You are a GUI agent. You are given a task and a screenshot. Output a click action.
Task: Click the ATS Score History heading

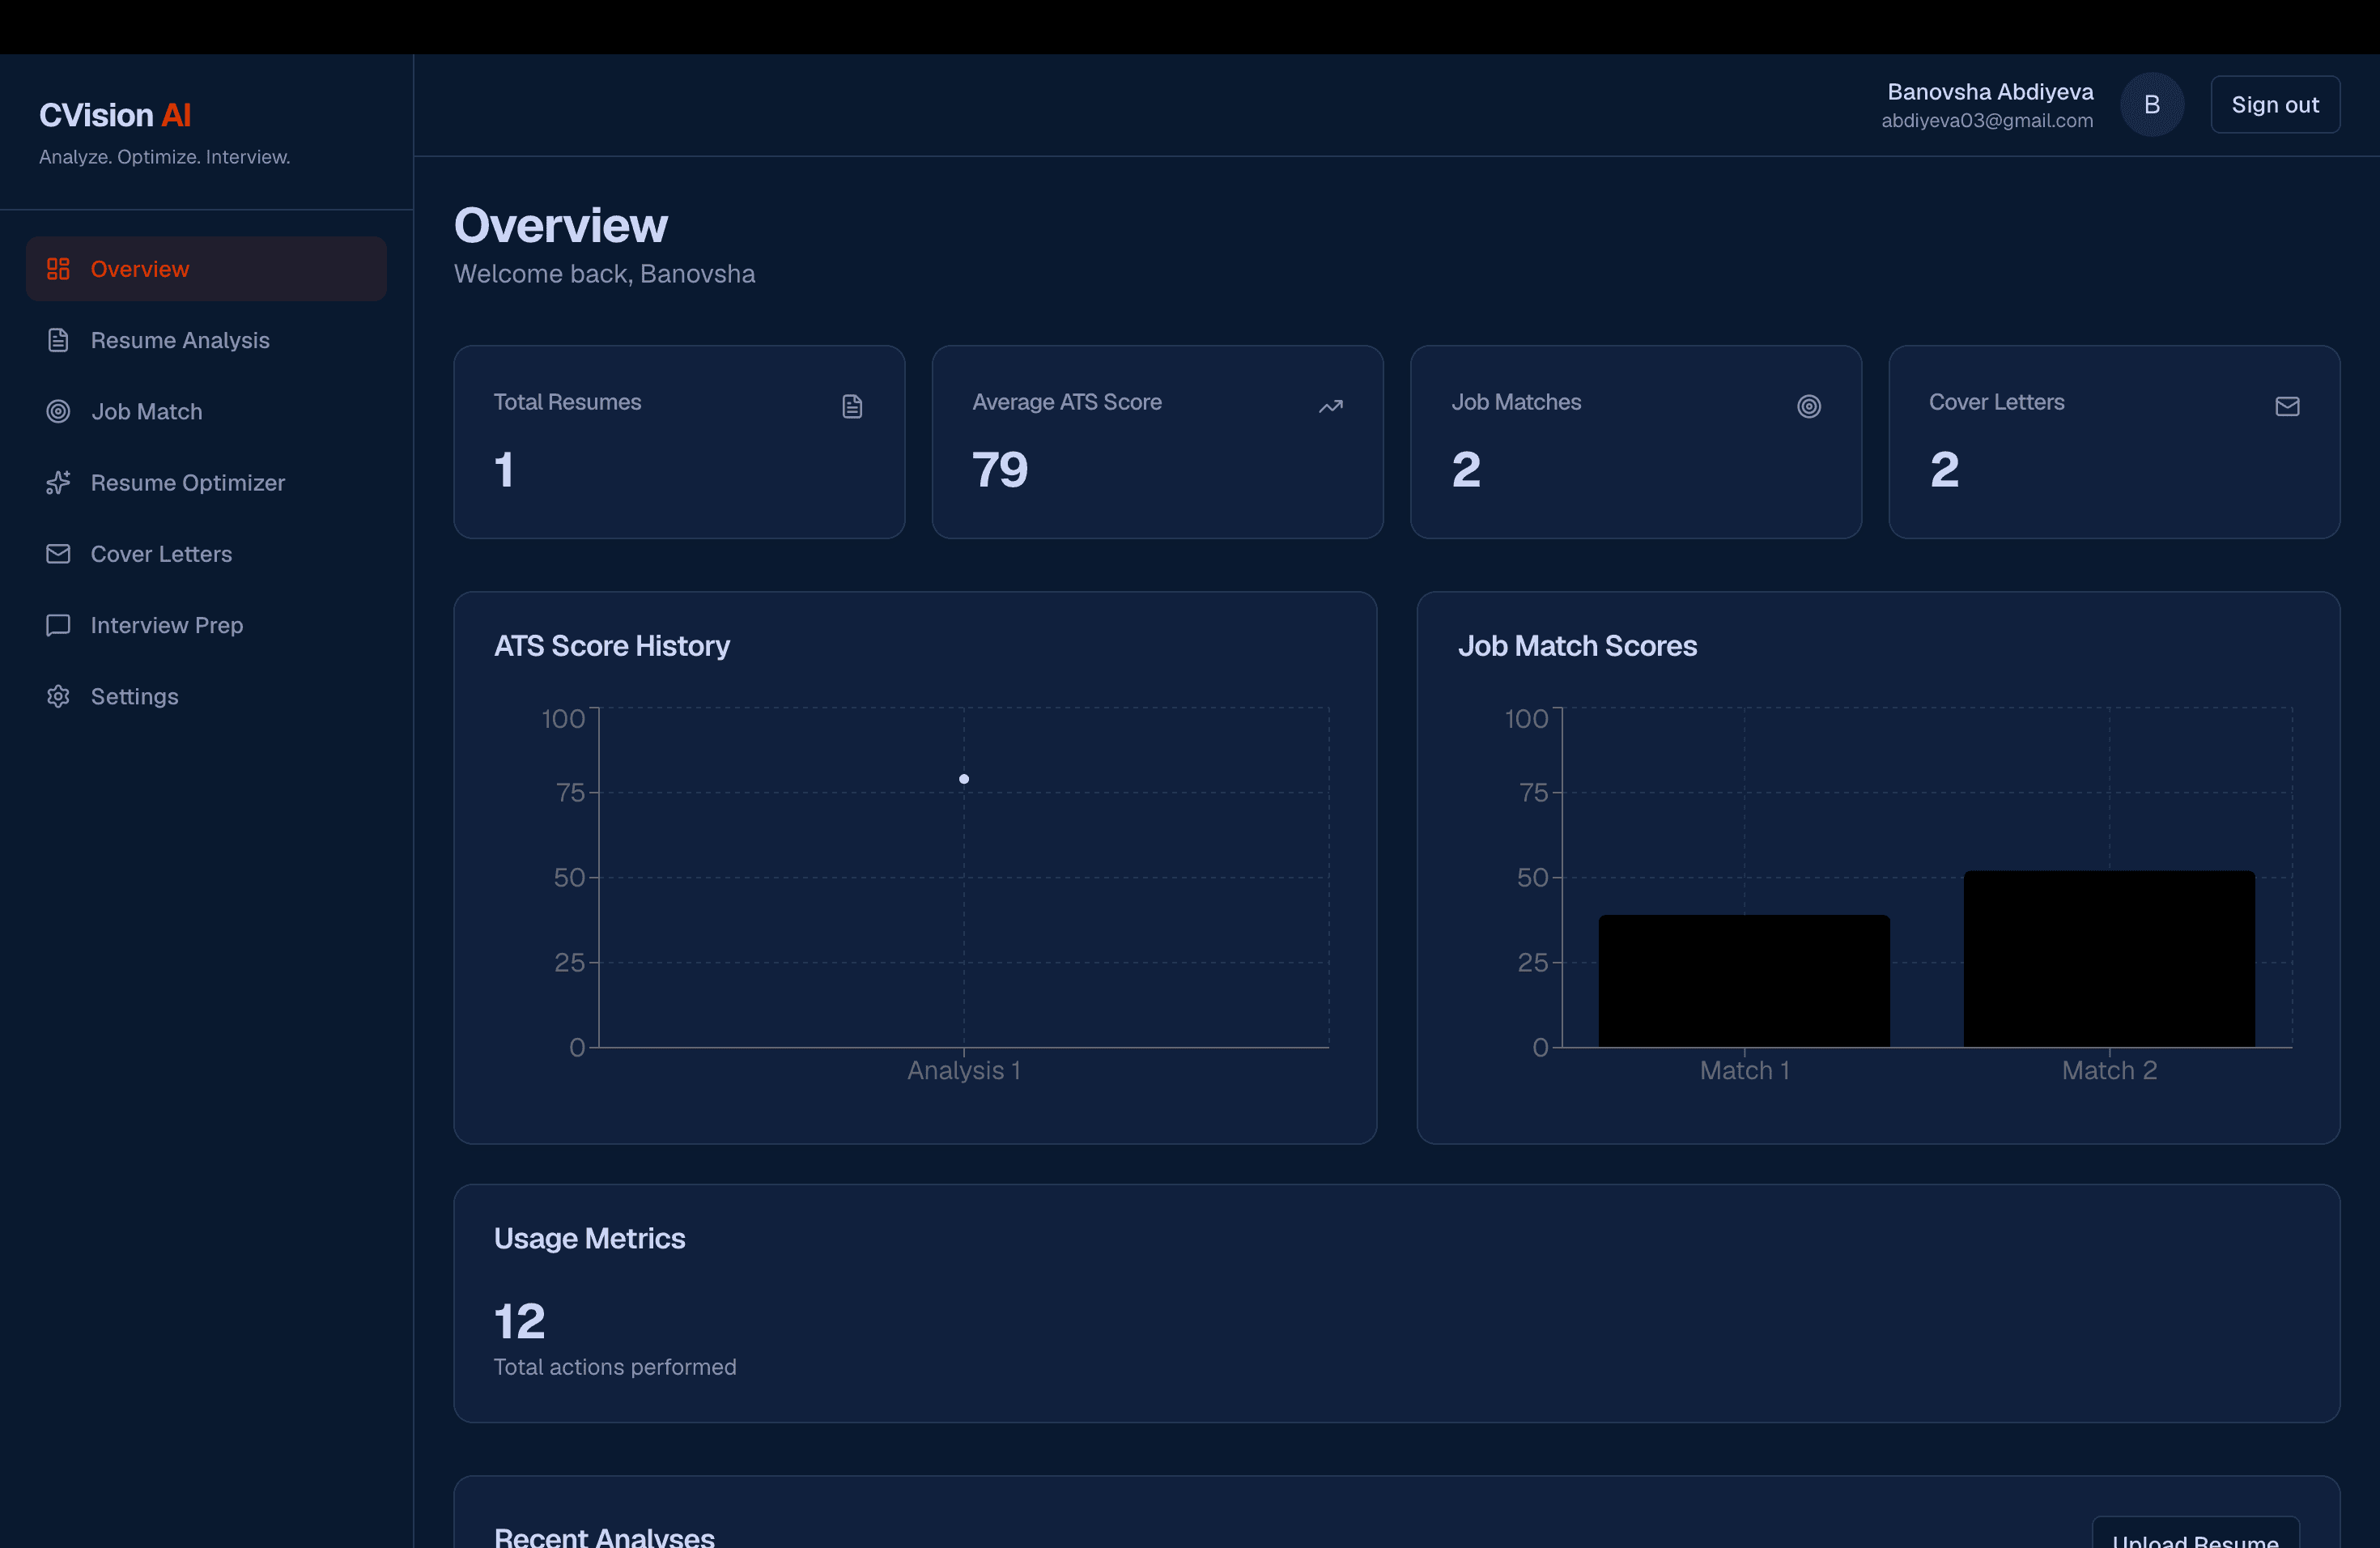[612, 646]
